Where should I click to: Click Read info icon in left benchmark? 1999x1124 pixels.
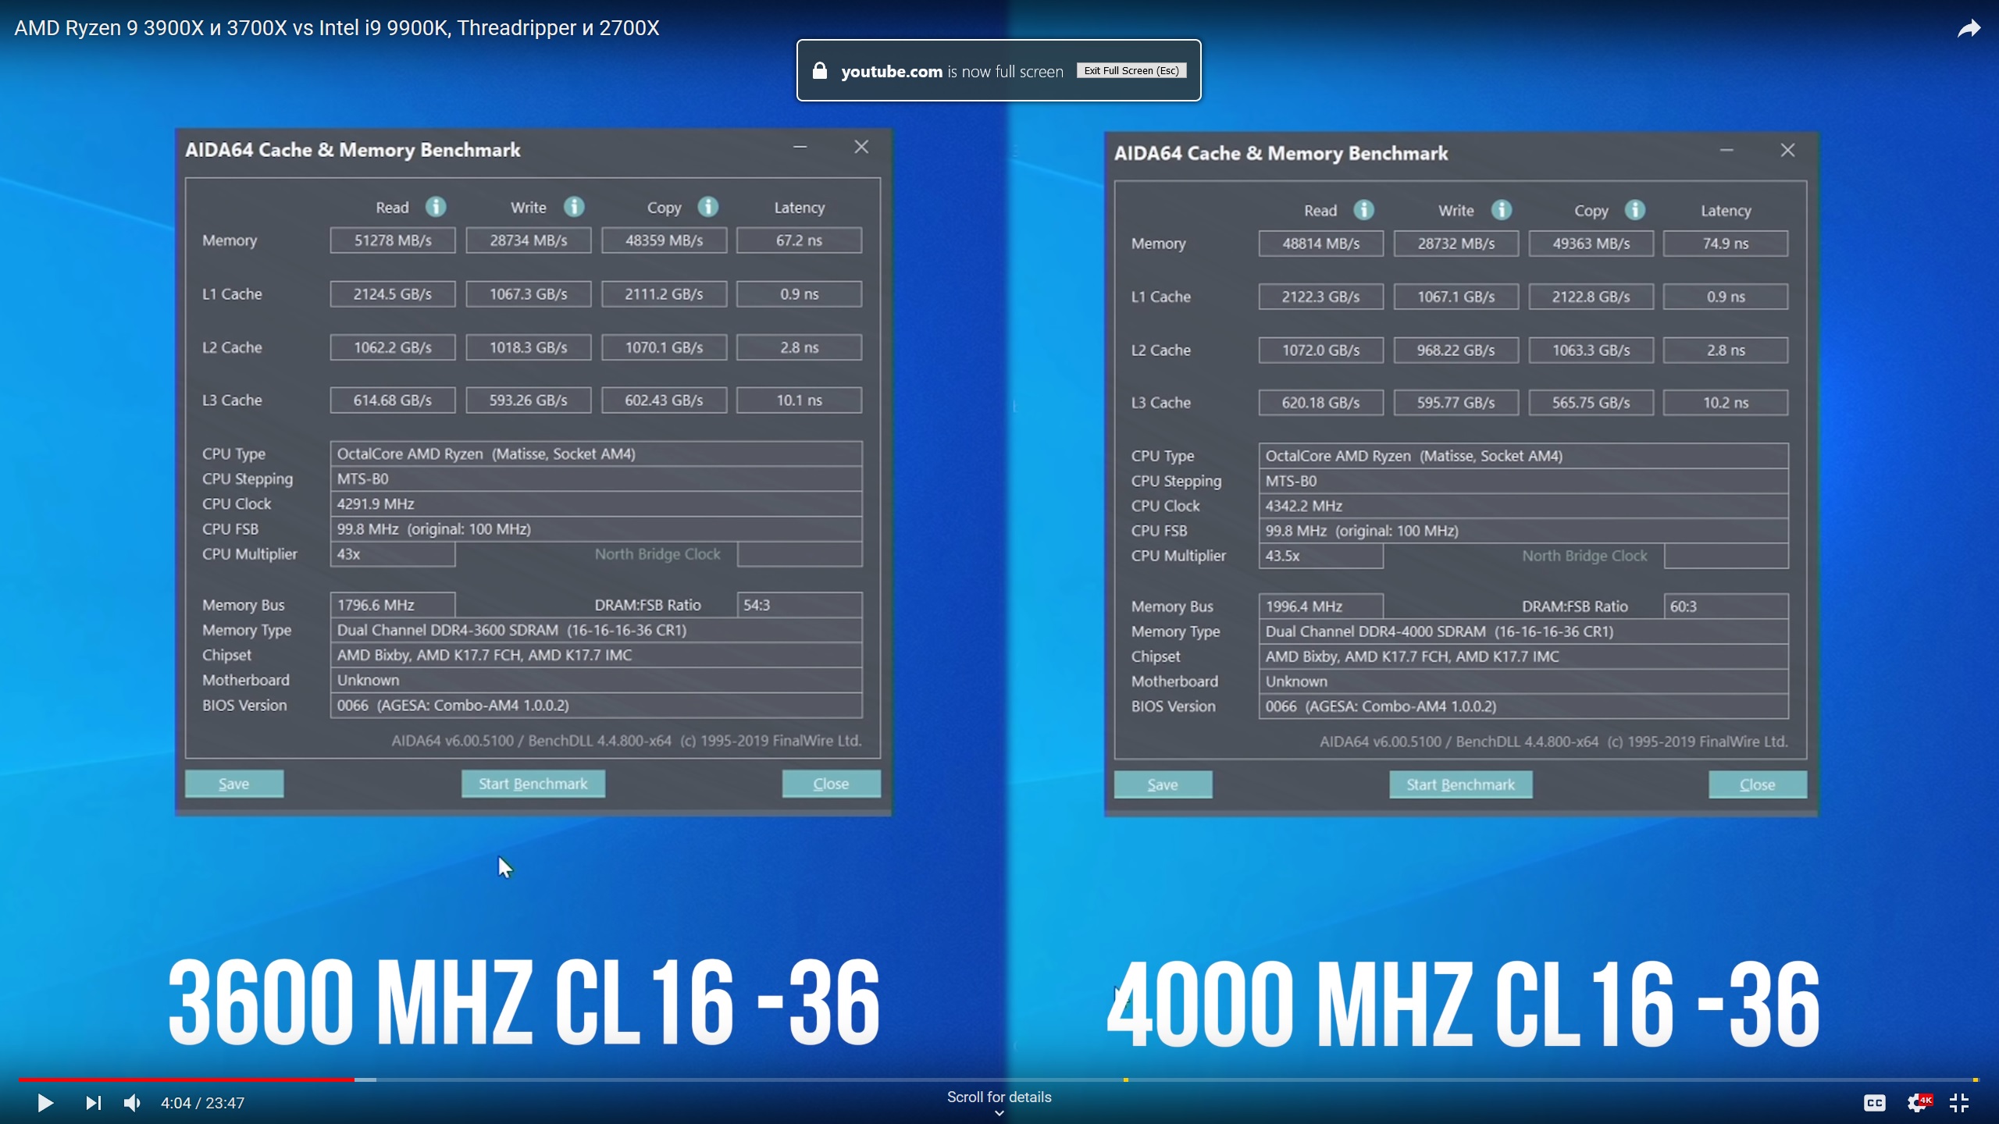(436, 207)
